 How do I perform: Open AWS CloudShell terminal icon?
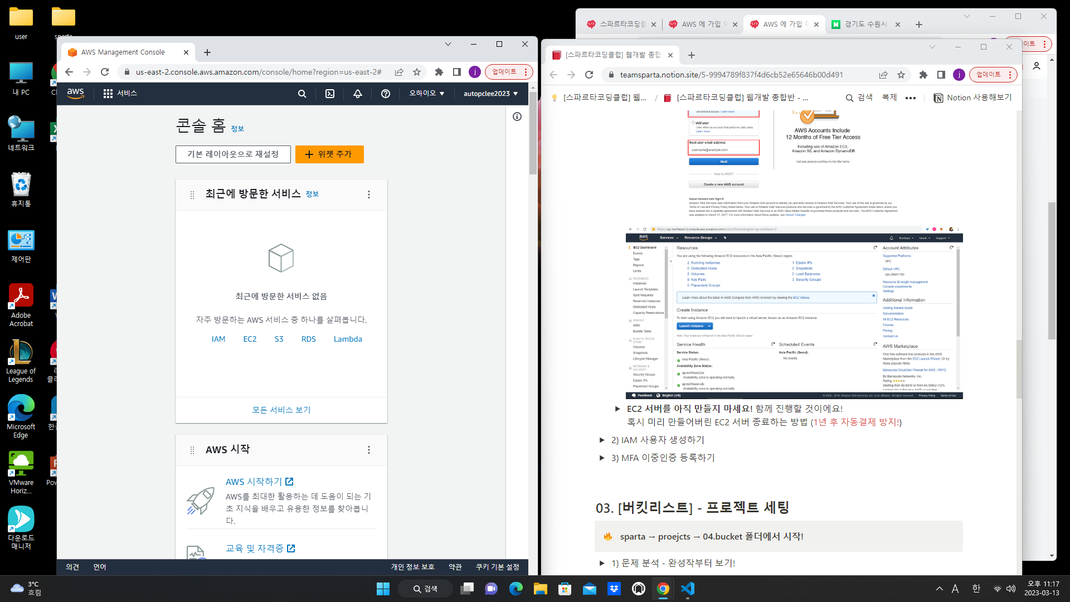coord(330,94)
